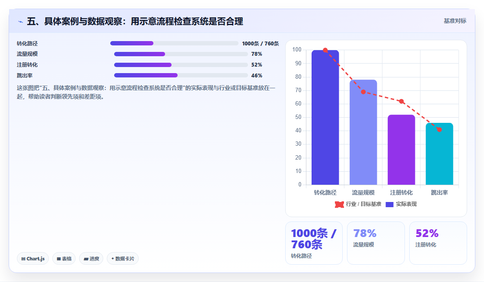This screenshot has width=484, height=282.
Task: Click the description paragraph starting 这张图把
Action: [x=146, y=93]
